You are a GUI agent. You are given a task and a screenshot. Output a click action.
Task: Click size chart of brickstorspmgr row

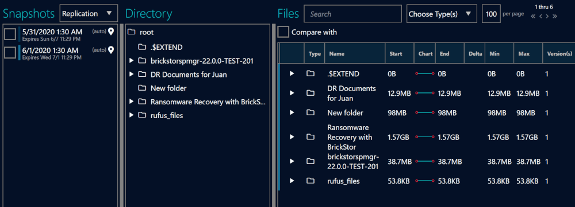click(425, 161)
